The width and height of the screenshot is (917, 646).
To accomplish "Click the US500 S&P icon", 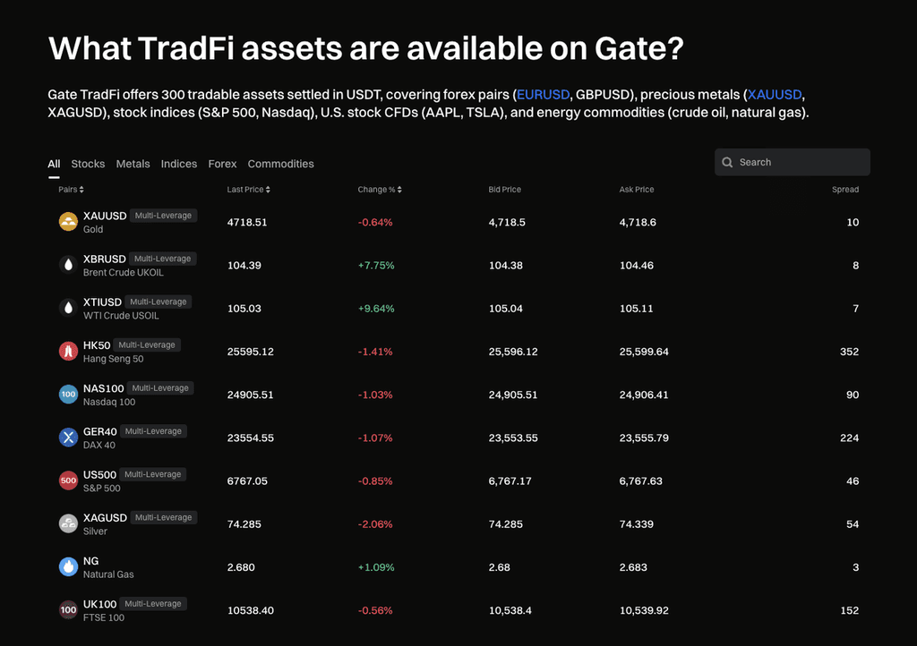I will [68, 480].
